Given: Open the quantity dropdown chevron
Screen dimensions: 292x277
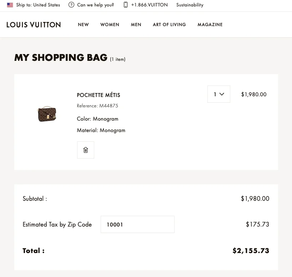Looking at the screenshot, I should [222, 94].
